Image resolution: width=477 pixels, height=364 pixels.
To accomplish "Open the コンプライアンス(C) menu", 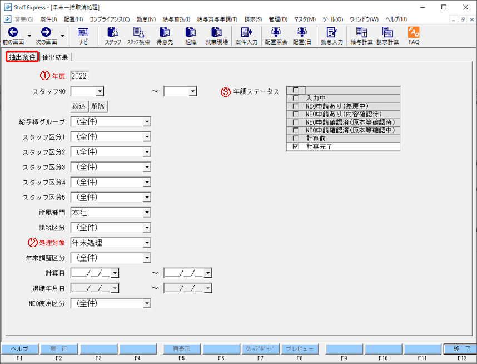I will tap(110, 19).
